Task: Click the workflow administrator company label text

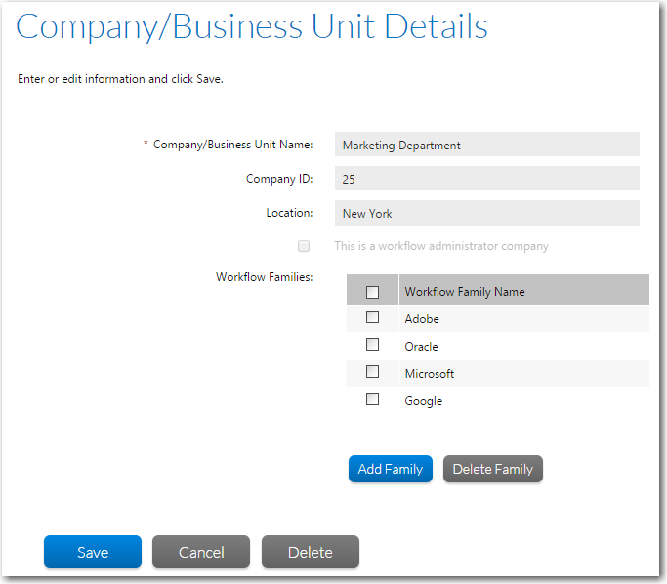Action: (x=440, y=246)
